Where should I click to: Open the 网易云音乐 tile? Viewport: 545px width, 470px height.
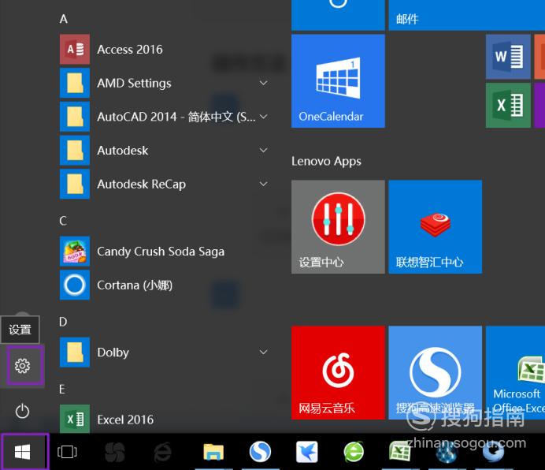(338, 372)
